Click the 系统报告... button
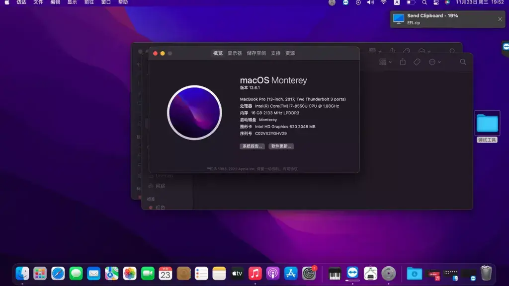The height and width of the screenshot is (286, 509). click(252, 146)
